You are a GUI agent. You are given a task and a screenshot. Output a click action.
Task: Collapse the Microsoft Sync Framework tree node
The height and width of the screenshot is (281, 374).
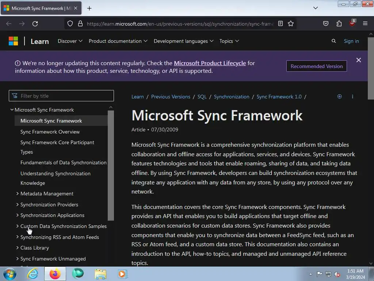pyautogui.click(x=12, y=110)
